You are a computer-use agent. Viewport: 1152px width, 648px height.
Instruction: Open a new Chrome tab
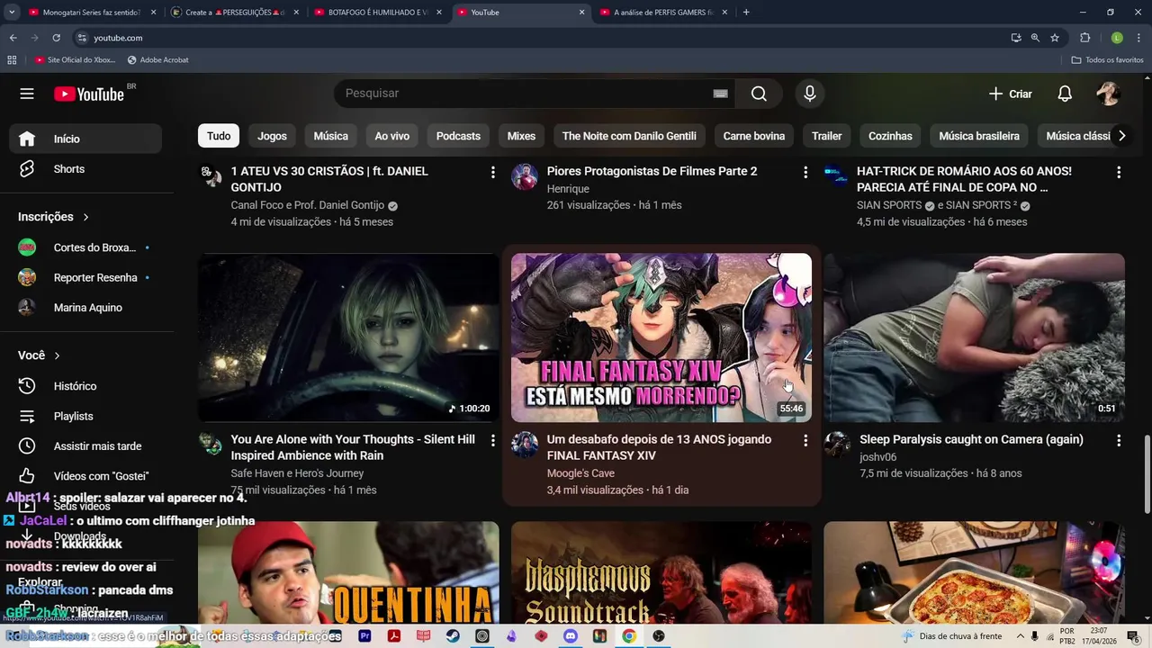point(746,13)
